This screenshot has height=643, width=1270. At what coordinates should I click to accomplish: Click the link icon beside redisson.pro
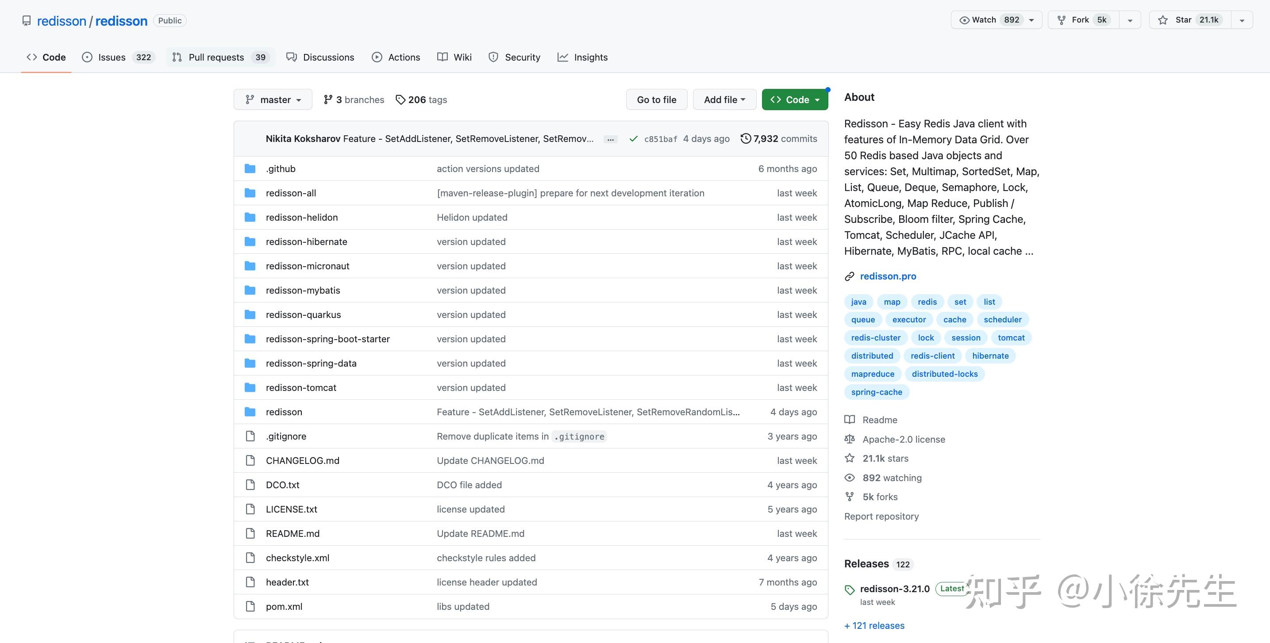(849, 276)
